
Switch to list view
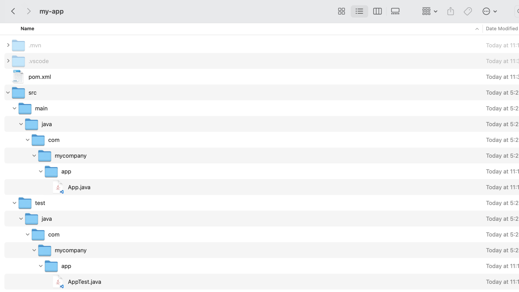[x=359, y=11]
